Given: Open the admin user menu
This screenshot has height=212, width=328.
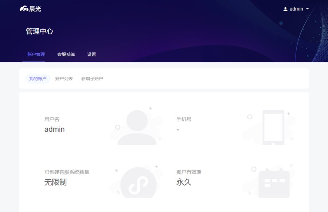Looking at the screenshot, I should 296,9.
